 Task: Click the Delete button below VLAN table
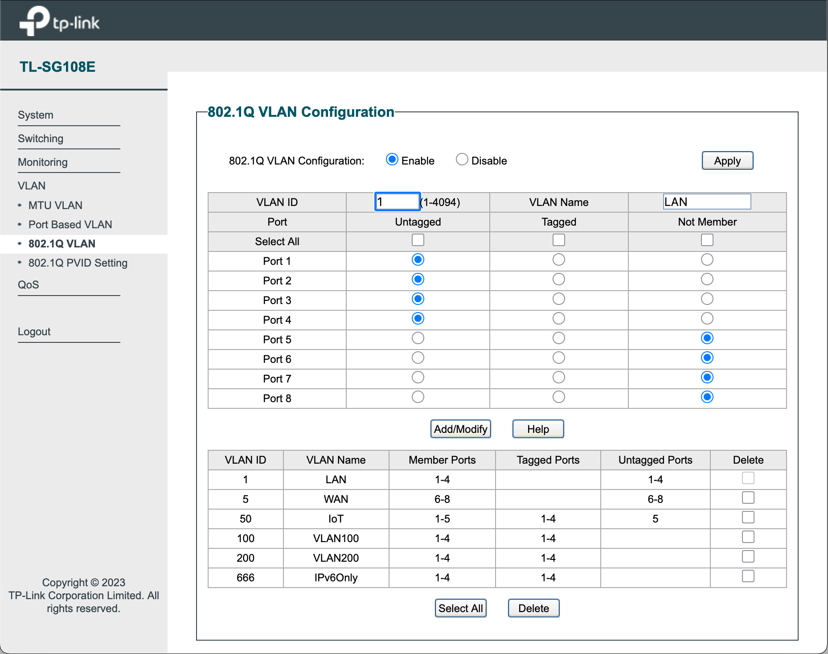pyautogui.click(x=533, y=608)
